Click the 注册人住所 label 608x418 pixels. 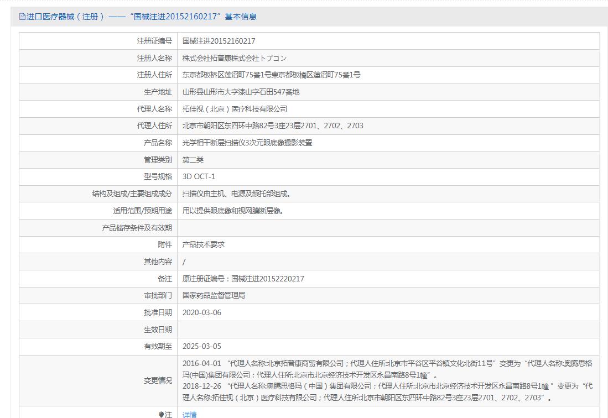point(154,75)
